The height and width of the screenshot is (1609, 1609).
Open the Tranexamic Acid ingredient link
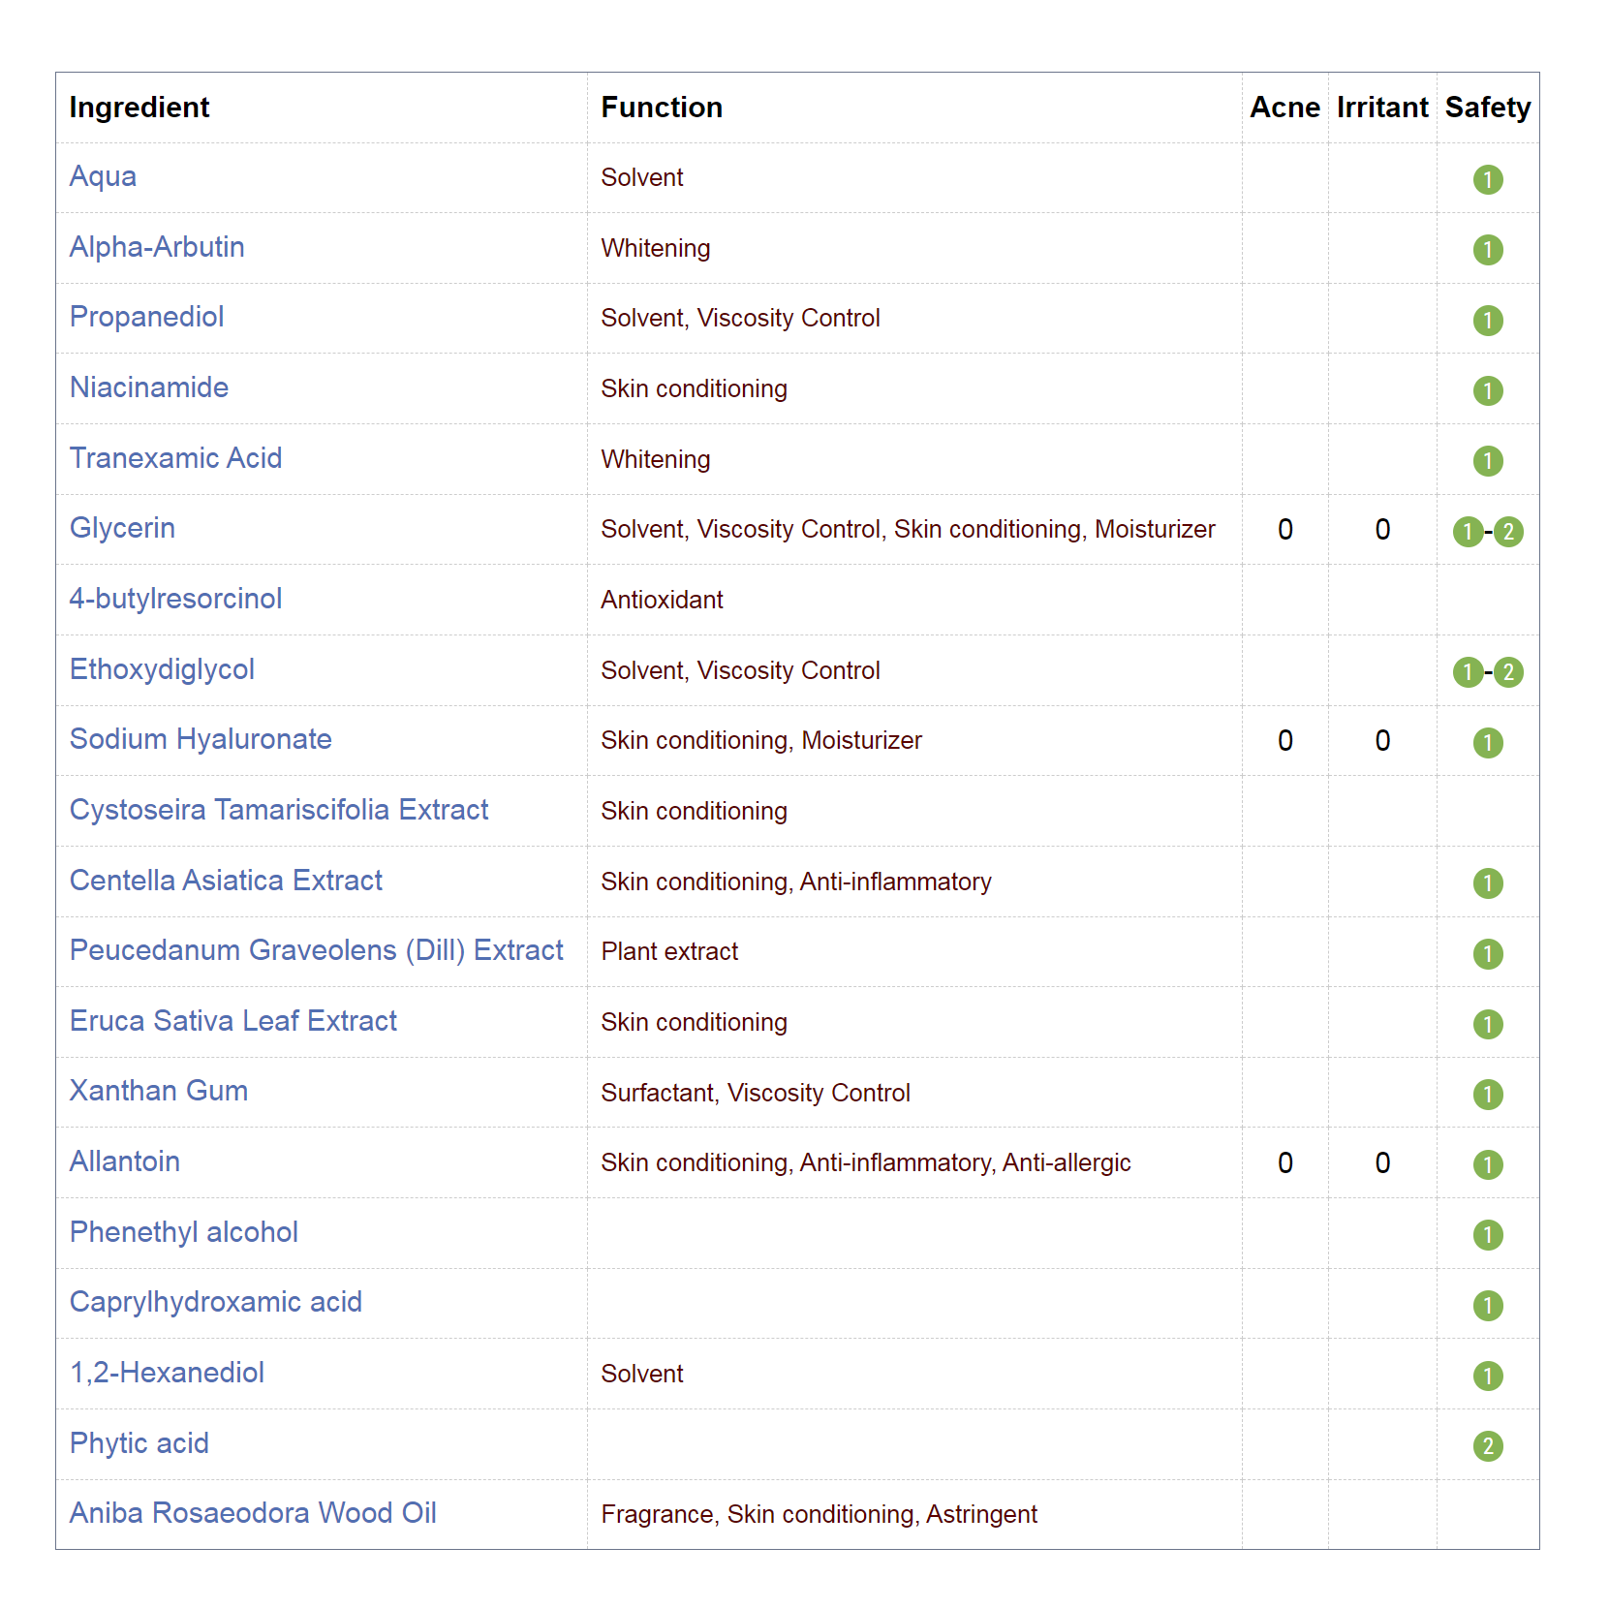pos(175,458)
